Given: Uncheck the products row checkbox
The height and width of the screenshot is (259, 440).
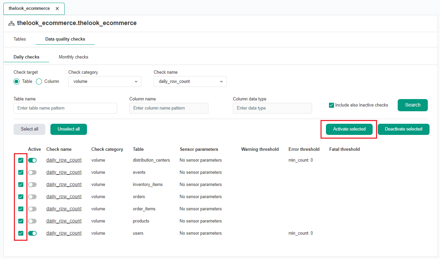Looking at the screenshot, I should (21, 221).
